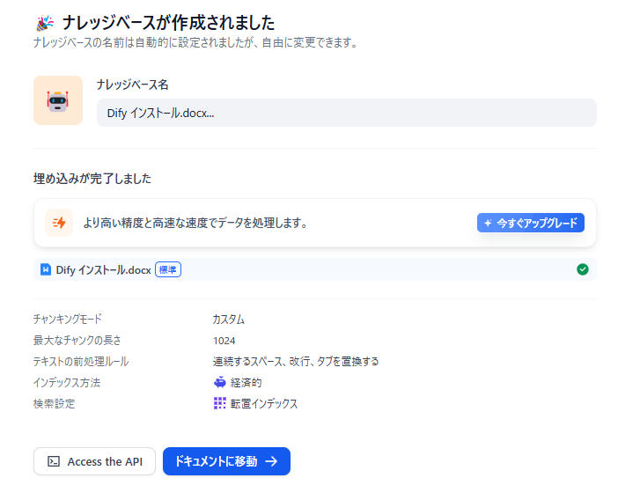Click the robot knowledge base icon
640x500 pixels.
pos(58,100)
